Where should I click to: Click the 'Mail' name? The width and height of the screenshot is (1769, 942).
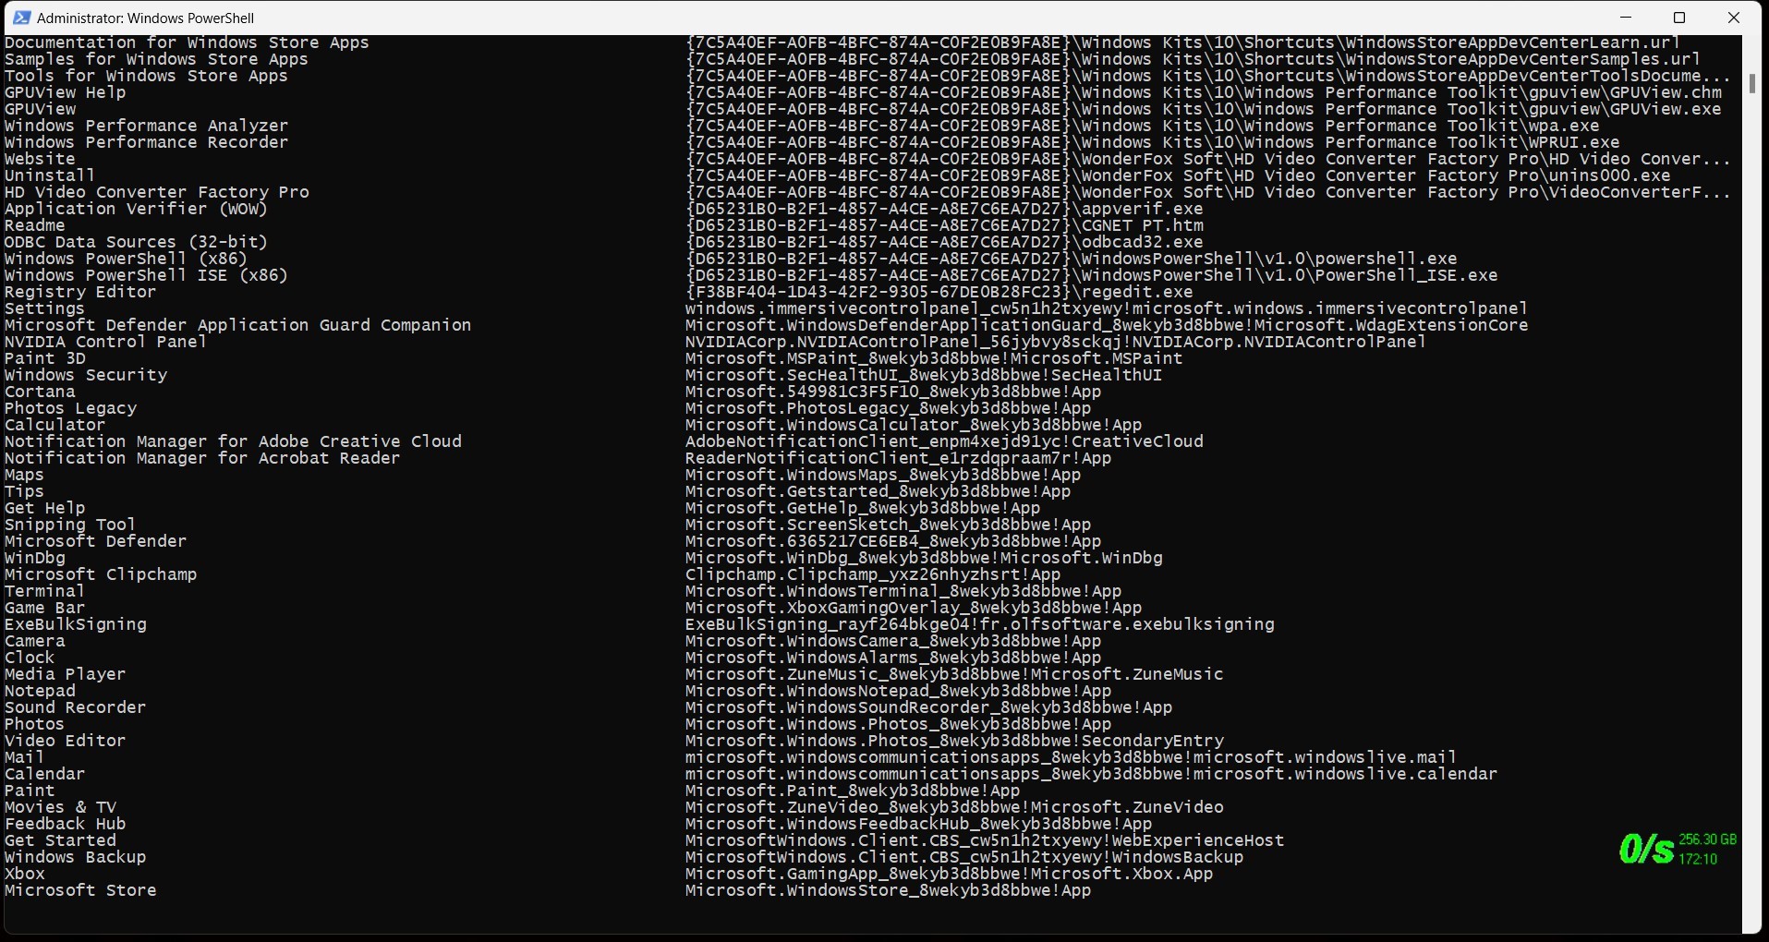(25, 757)
